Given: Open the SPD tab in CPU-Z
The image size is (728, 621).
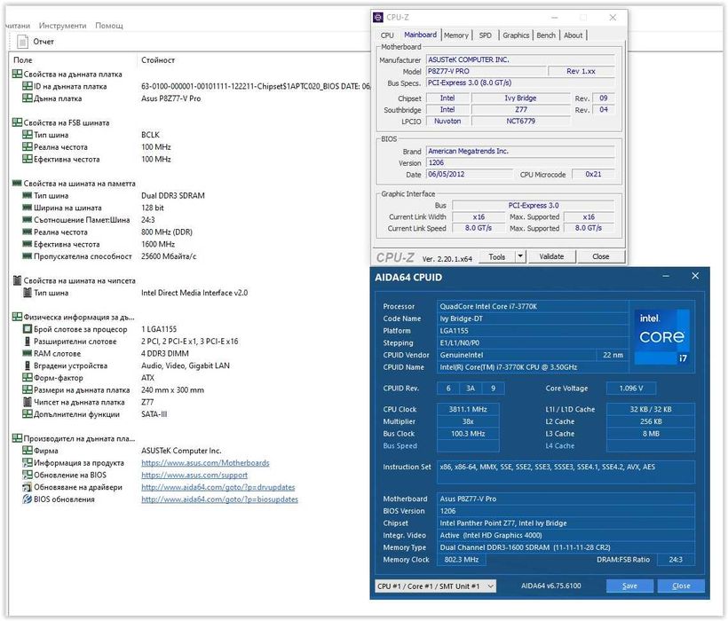Looking at the screenshot, I should click(485, 35).
